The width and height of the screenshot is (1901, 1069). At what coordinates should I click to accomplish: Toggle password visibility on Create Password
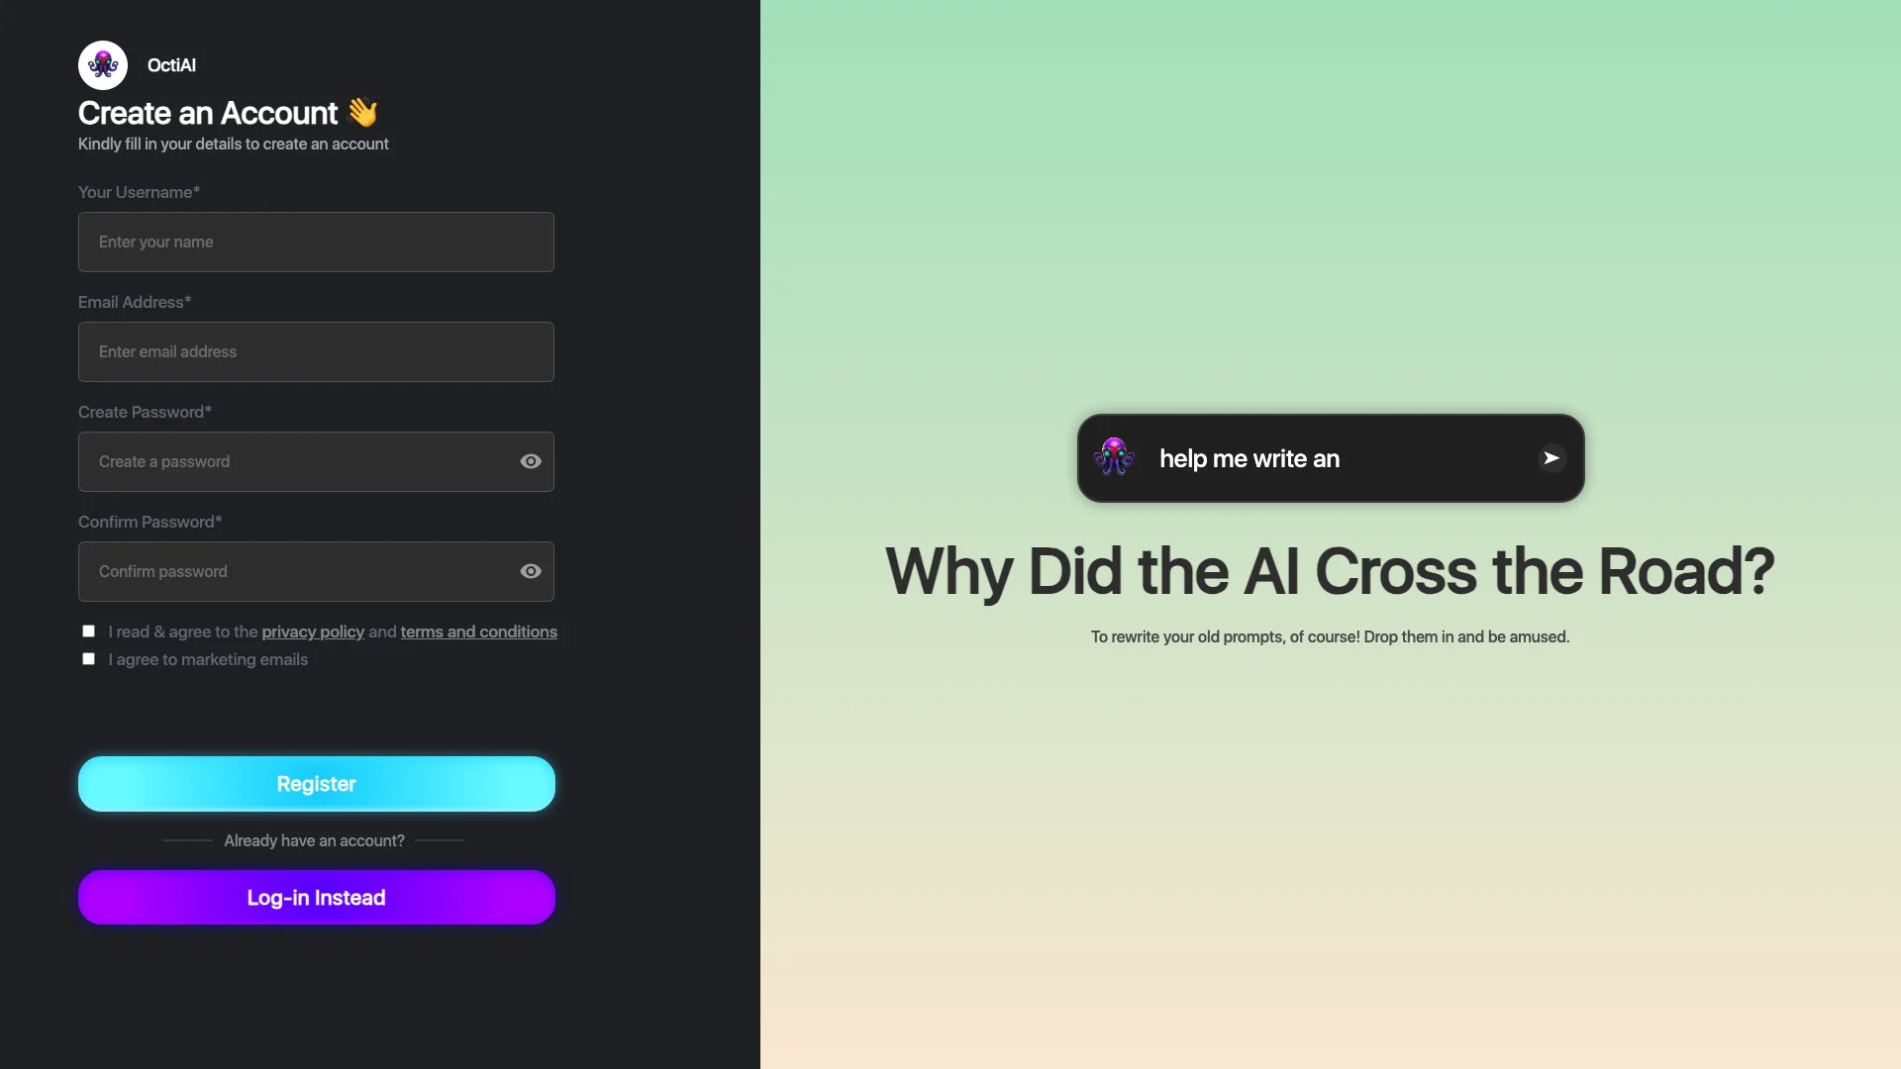click(530, 462)
